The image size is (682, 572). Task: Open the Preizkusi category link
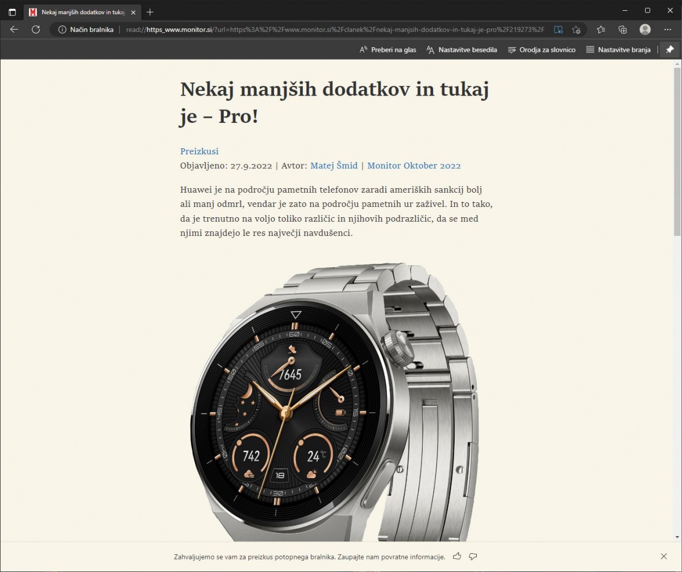(199, 151)
